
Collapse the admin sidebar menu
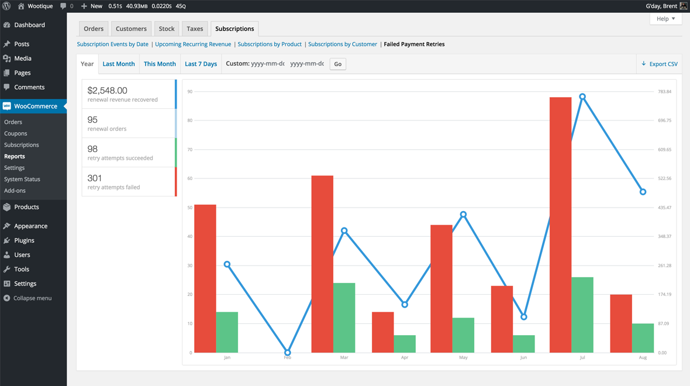[27, 298]
